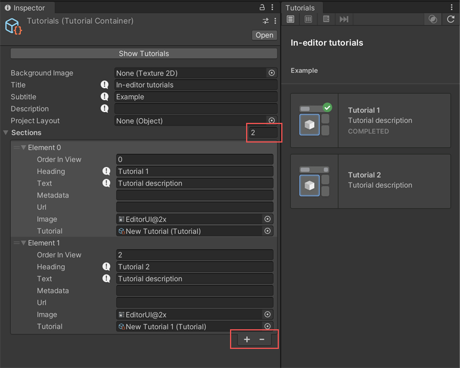Toggle the overlapping circles mask button
This screenshot has width=460, height=368.
click(433, 20)
